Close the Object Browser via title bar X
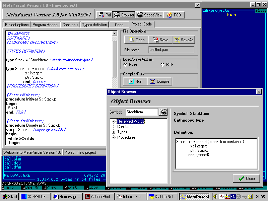Screen dimensions: 268x201 pyautogui.click(x=259, y=92)
